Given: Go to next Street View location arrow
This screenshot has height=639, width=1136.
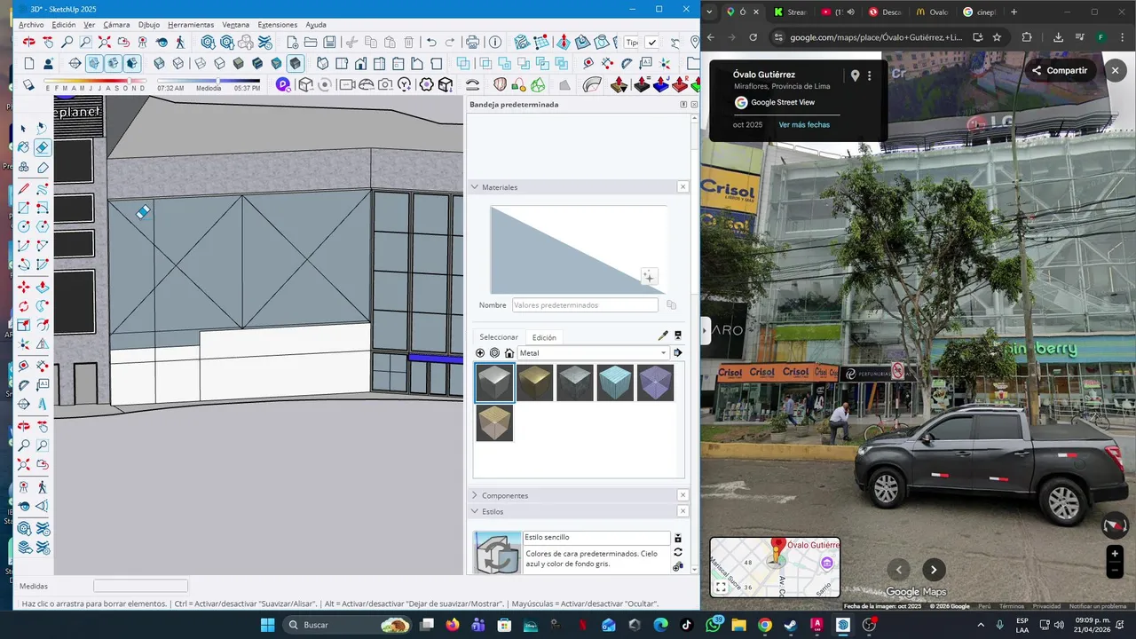Looking at the screenshot, I should (933, 570).
